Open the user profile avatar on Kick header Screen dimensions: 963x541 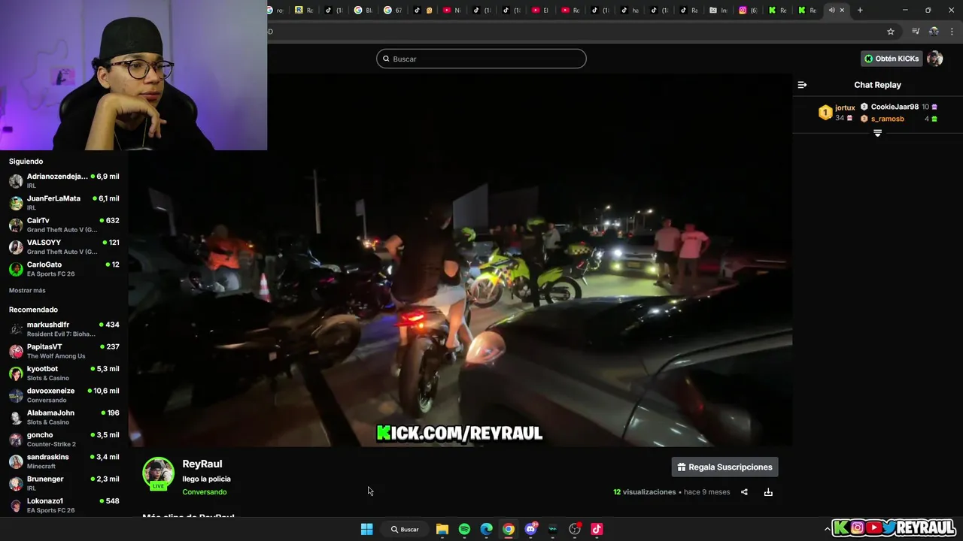[x=934, y=59]
